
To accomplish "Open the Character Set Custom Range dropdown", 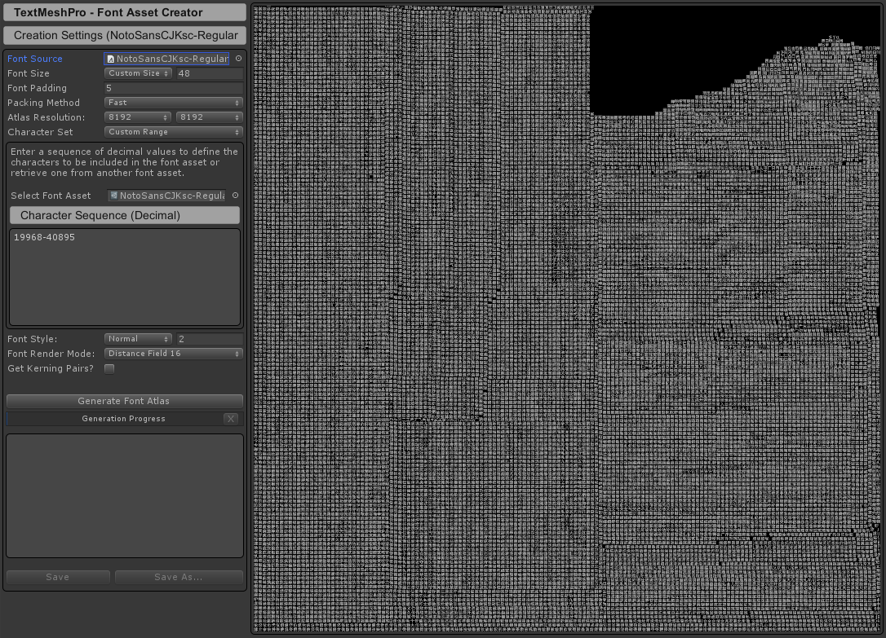I will tap(173, 131).
